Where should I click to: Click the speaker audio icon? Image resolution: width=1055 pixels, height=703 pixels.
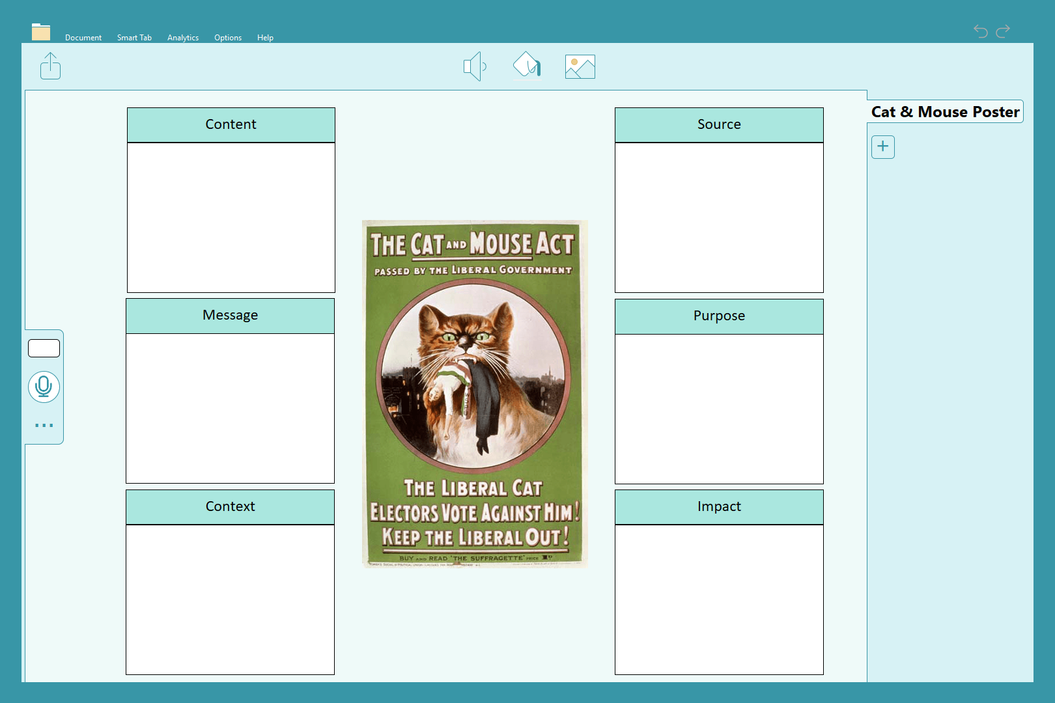475,66
